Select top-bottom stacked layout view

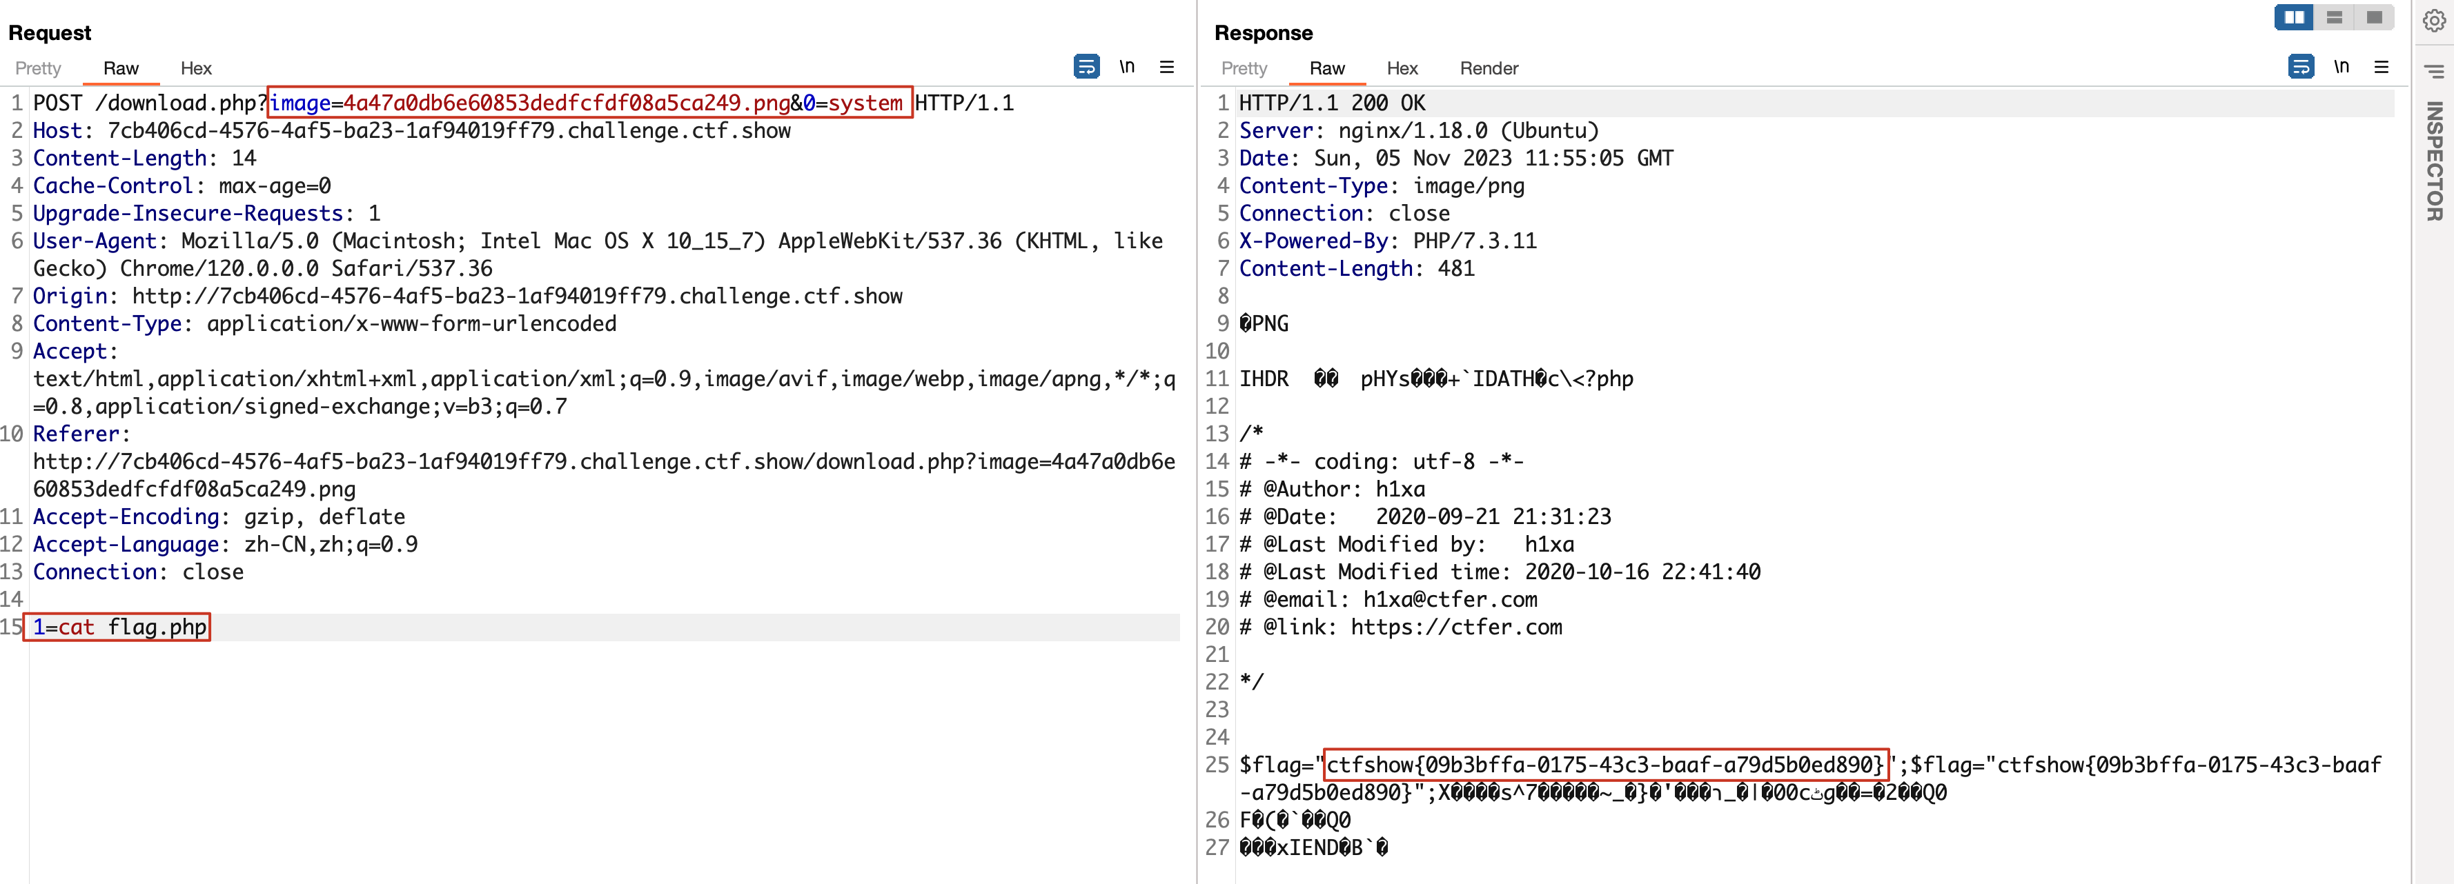(x=2335, y=17)
